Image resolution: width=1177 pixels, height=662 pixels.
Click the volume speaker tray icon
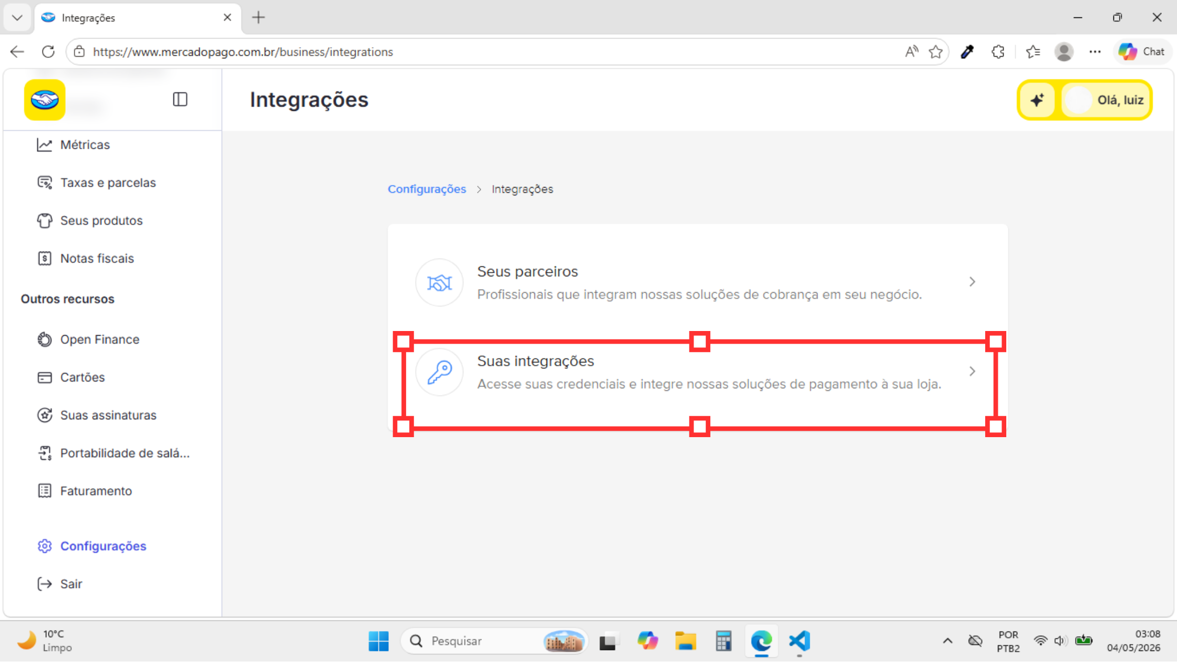coord(1060,641)
